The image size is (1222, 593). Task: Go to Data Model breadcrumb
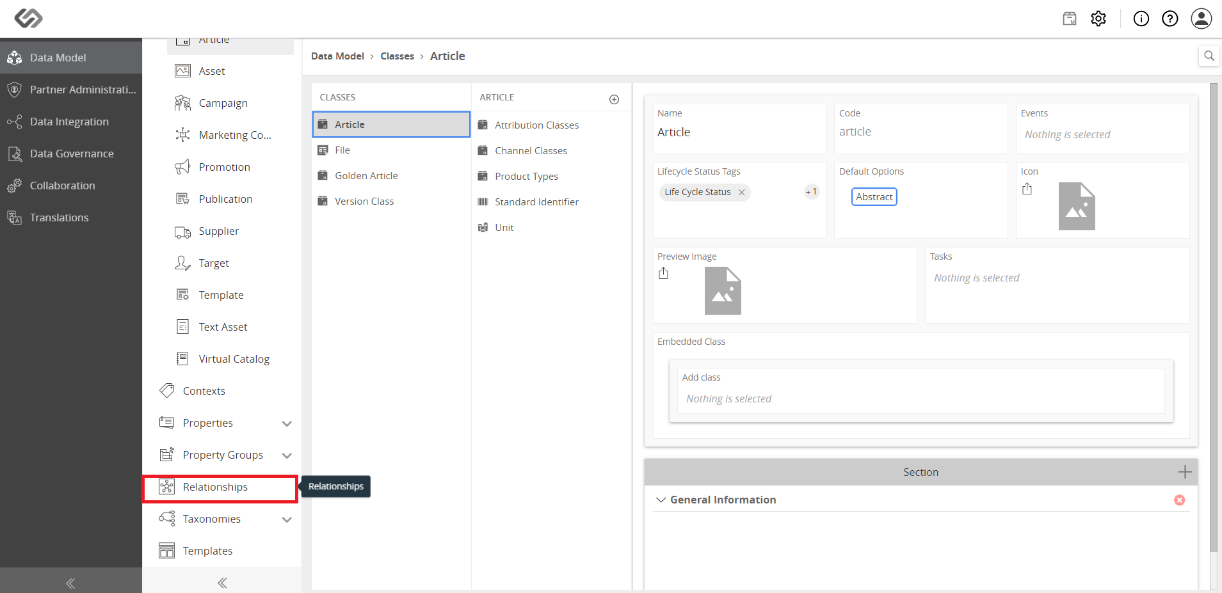(337, 56)
